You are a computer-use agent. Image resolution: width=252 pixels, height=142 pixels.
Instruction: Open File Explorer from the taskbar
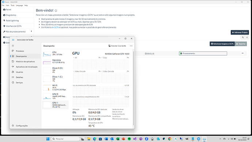pyautogui.click(x=89, y=139)
